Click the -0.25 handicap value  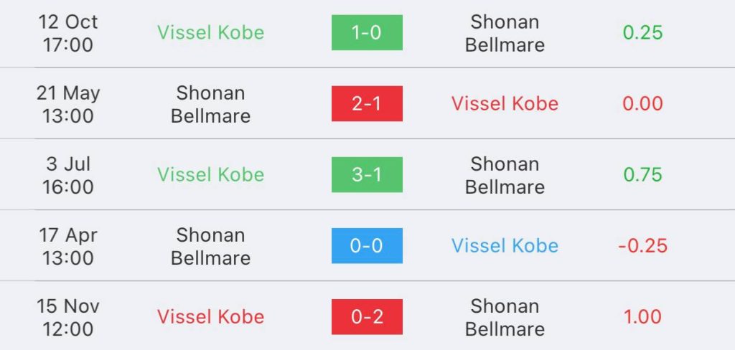(x=642, y=246)
